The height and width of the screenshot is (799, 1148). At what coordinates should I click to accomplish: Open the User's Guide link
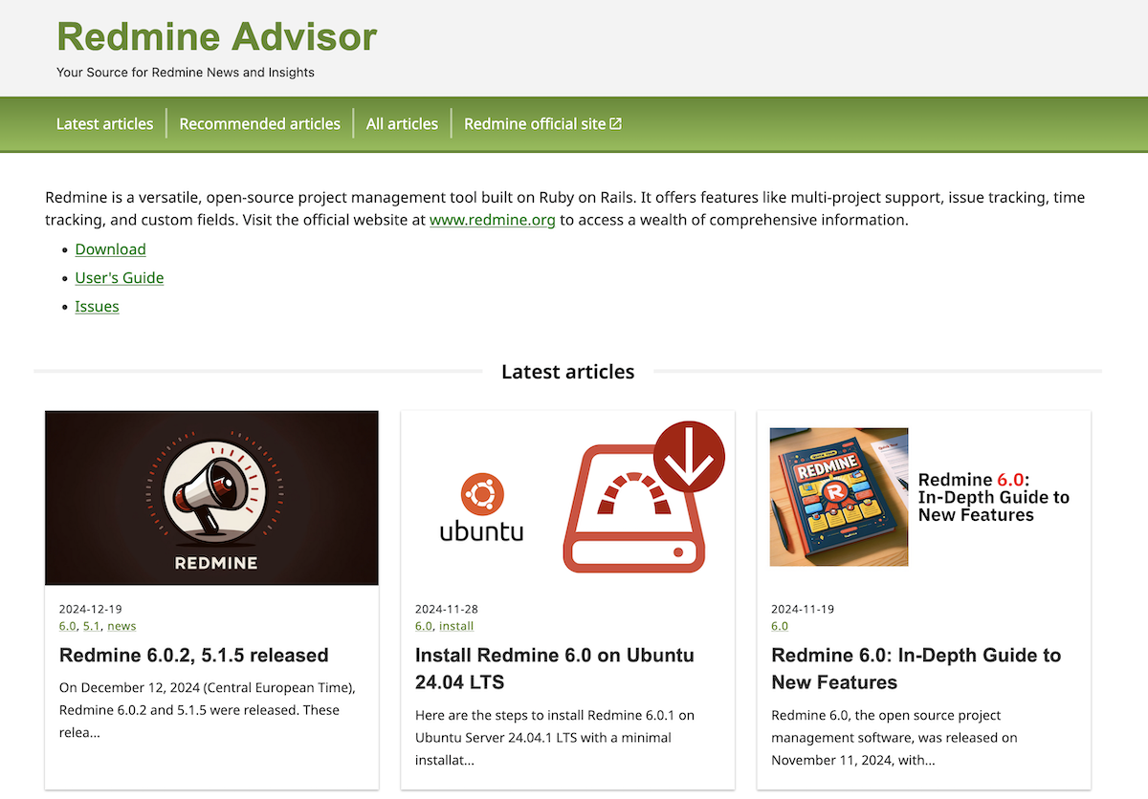[119, 277]
